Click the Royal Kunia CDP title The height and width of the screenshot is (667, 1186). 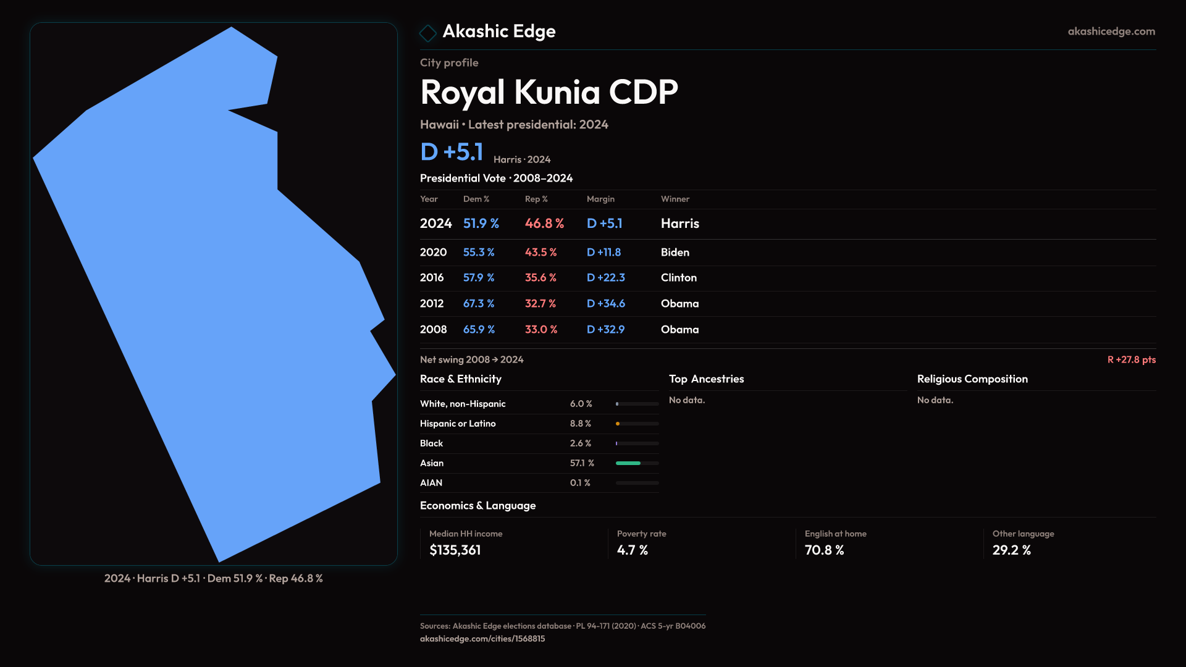click(x=549, y=93)
